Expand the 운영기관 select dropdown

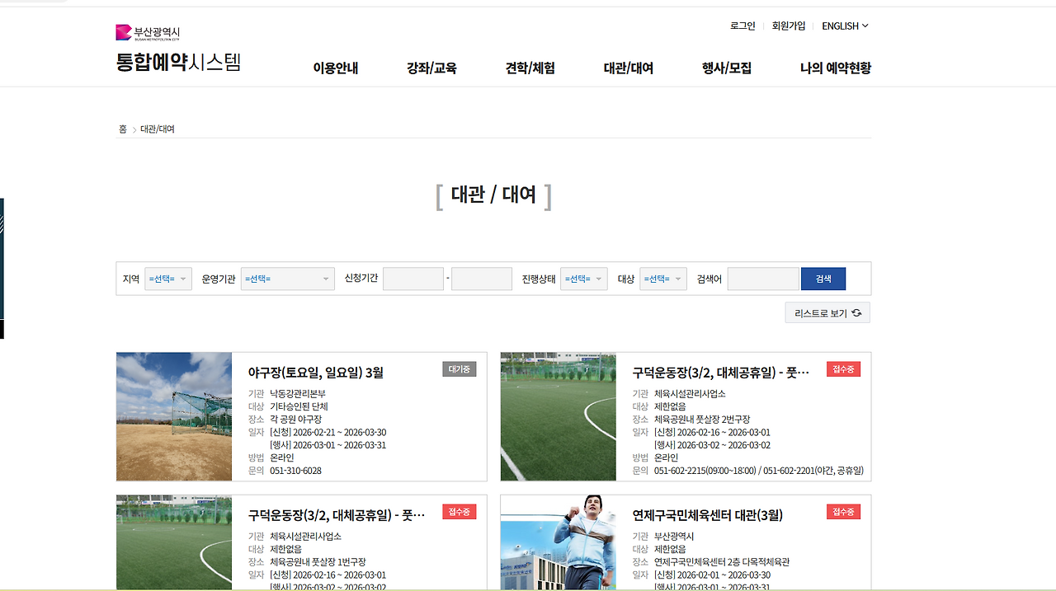tap(288, 279)
